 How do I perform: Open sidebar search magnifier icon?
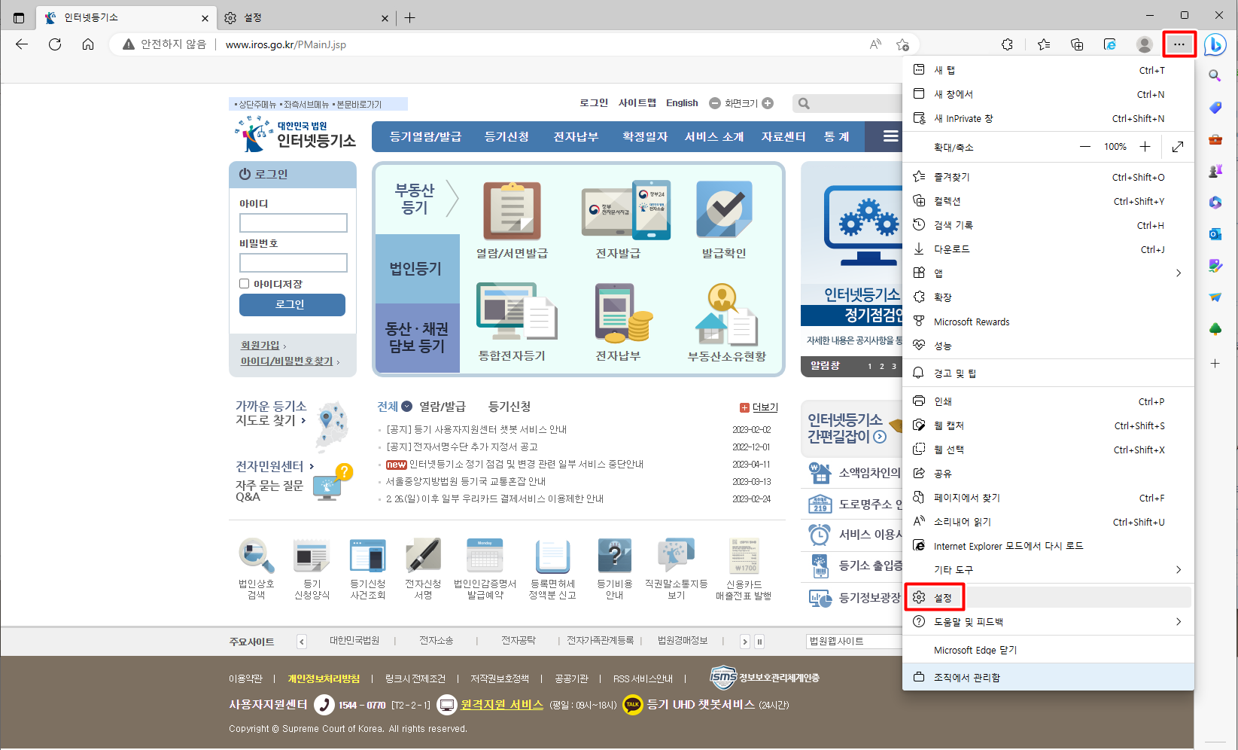pyautogui.click(x=1215, y=75)
